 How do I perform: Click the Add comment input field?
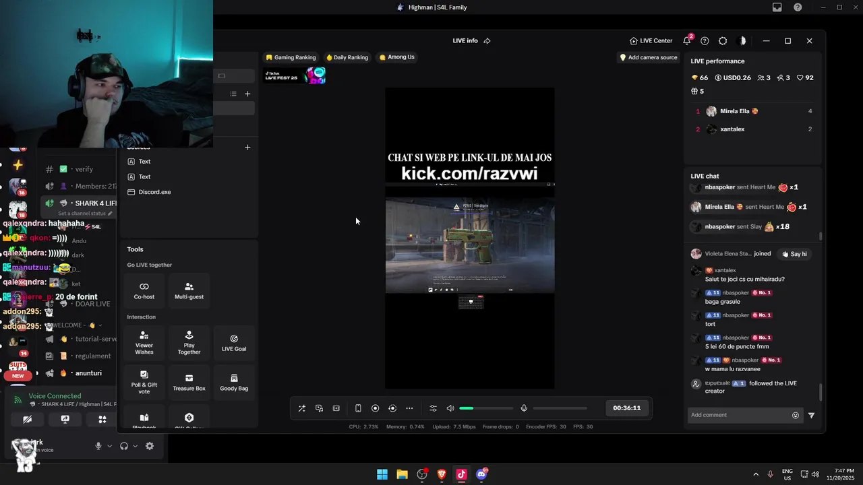[x=739, y=415]
